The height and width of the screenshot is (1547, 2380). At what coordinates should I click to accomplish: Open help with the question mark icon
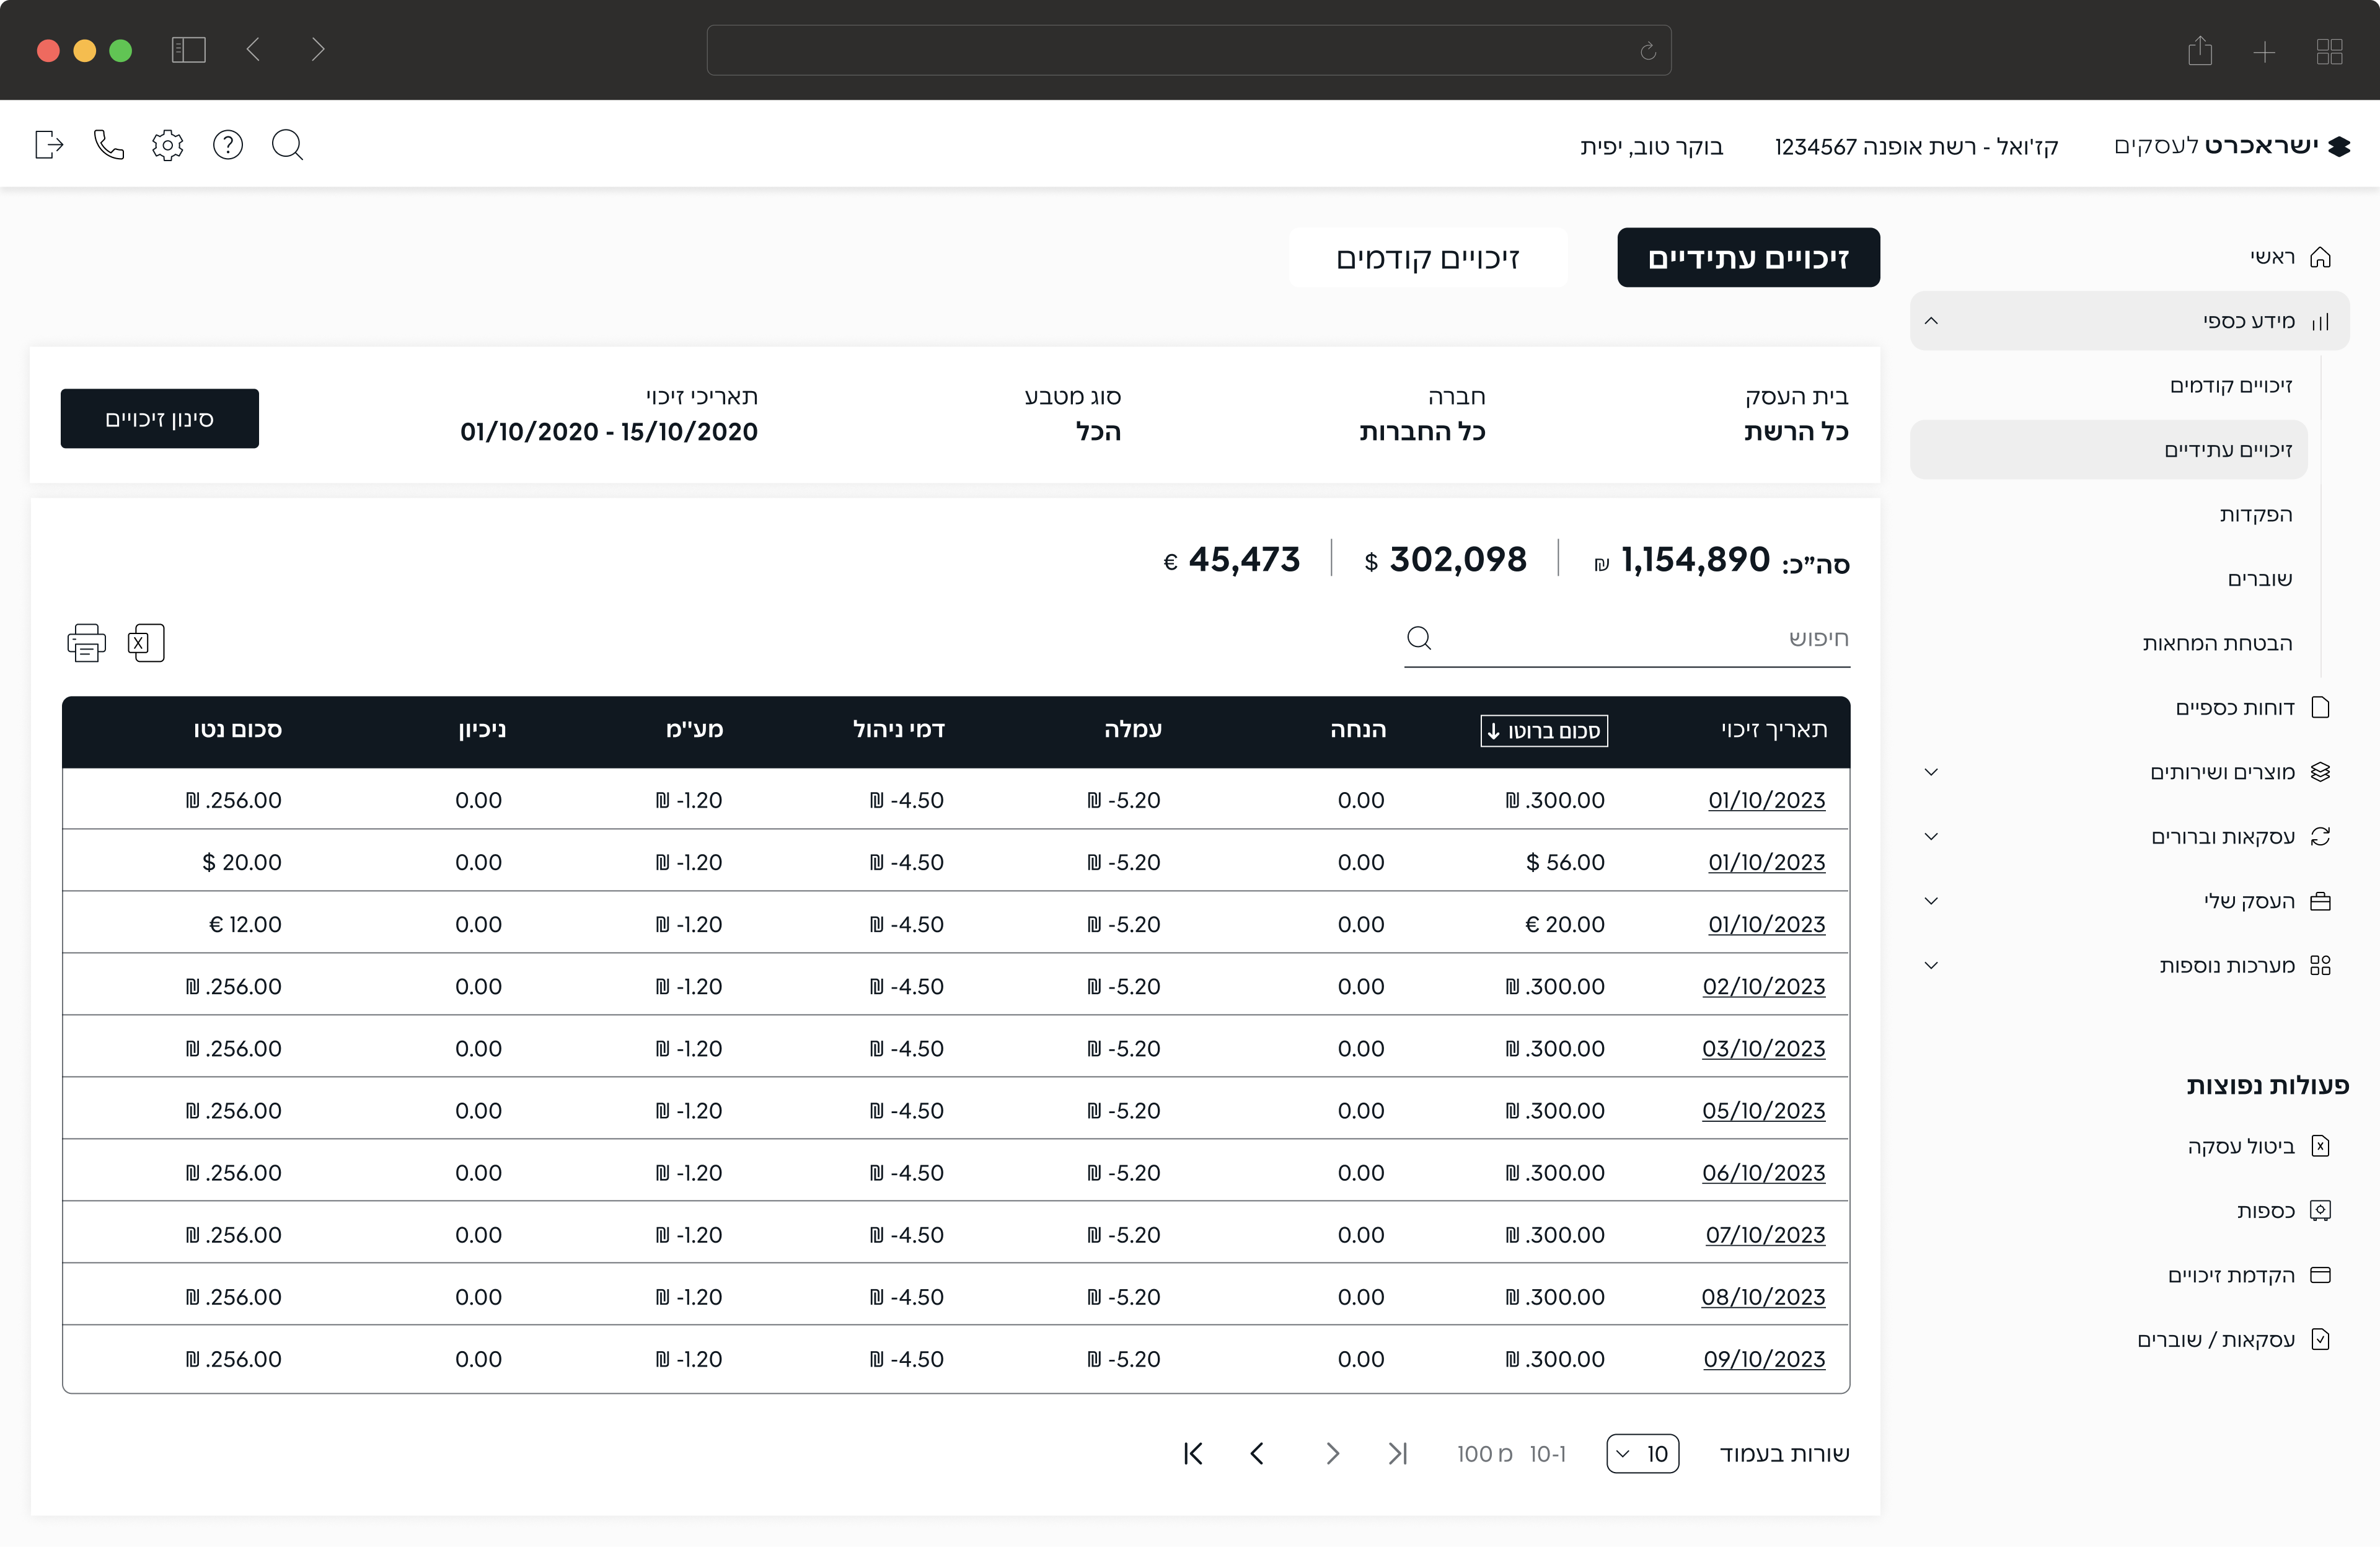[x=228, y=145]
